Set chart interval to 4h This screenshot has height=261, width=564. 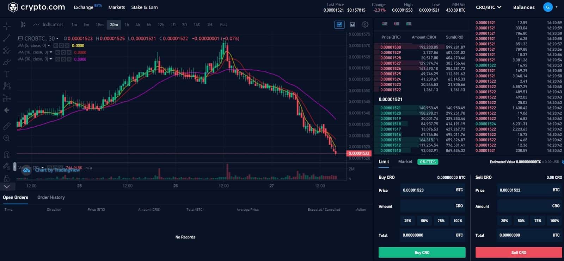[138, 25]
